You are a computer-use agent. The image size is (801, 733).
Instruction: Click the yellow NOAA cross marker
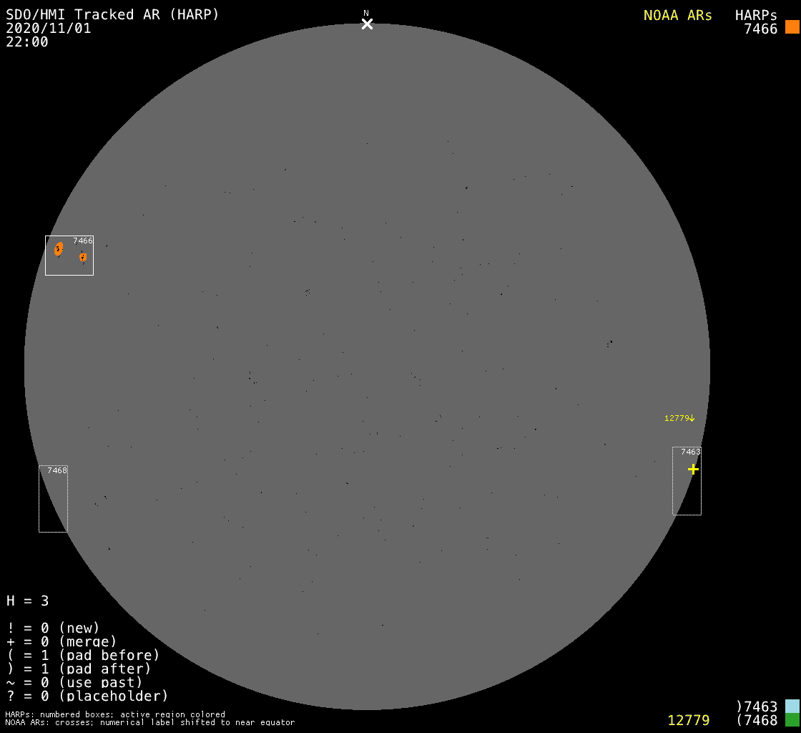tap(692, 469)
